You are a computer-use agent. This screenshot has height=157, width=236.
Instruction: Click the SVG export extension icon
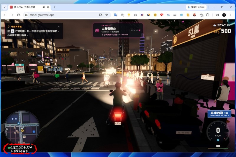(168, 15)
